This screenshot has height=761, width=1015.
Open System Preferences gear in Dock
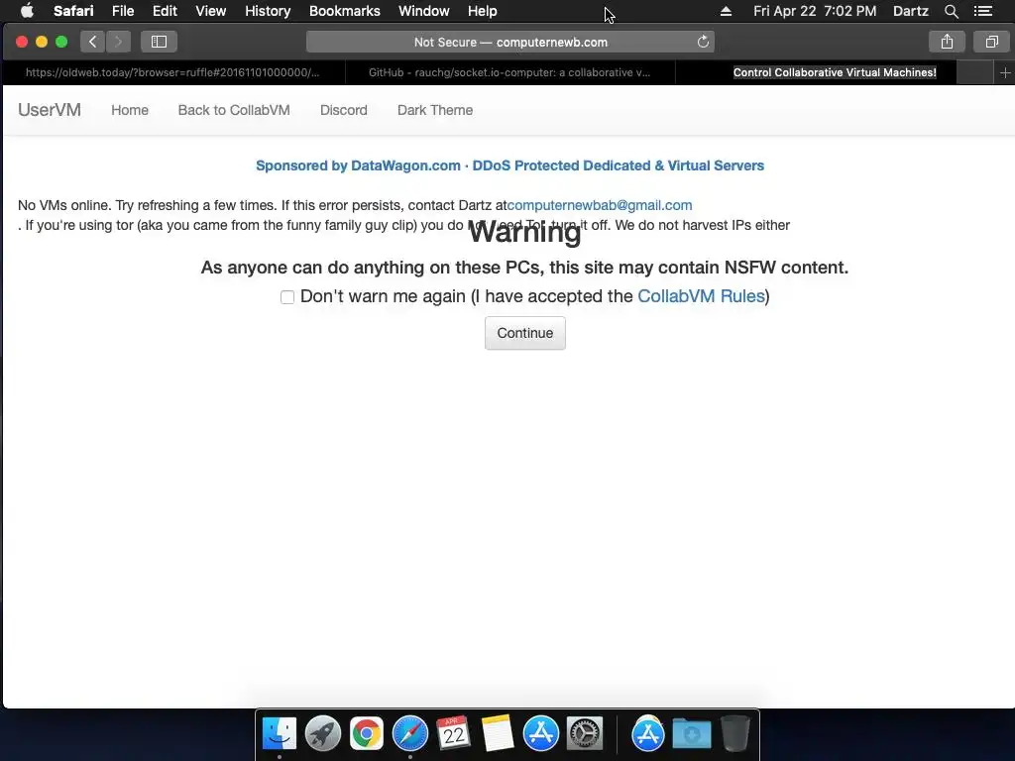tap(585, 733)
